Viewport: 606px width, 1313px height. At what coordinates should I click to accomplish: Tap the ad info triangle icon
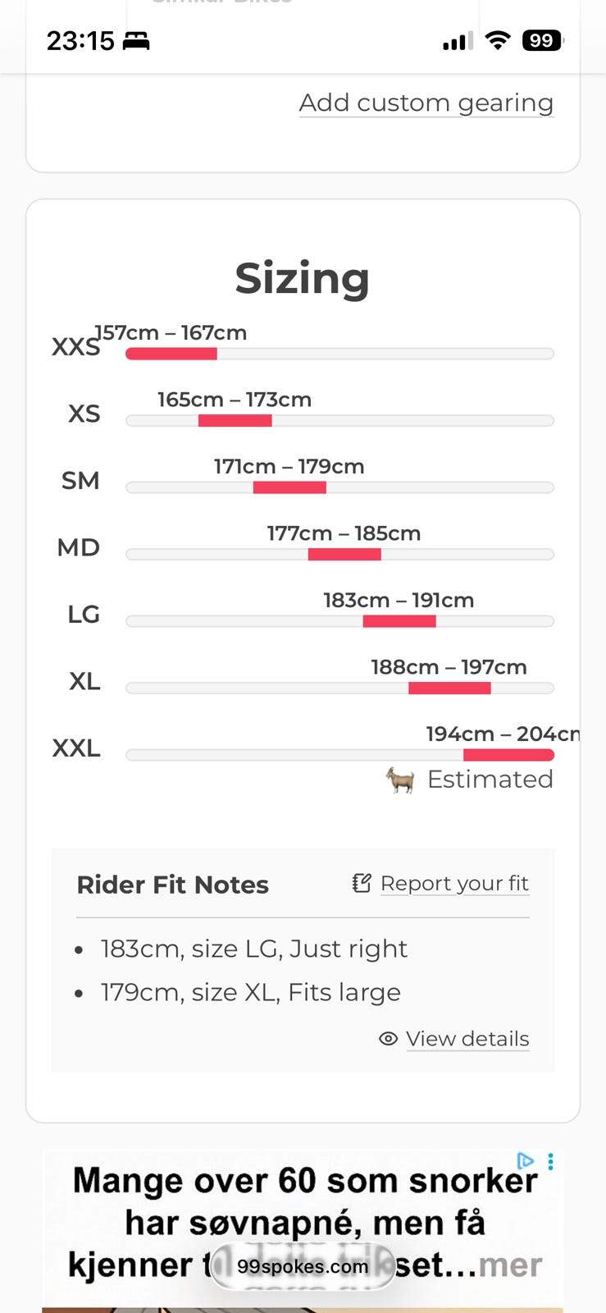[525, 1161]
